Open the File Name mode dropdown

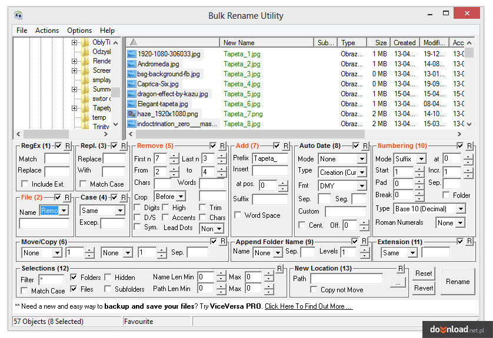click(x=64, y=211)
